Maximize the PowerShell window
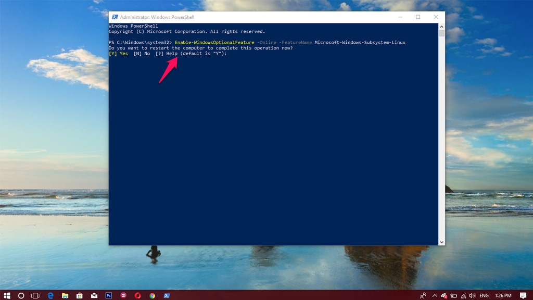 418,17
